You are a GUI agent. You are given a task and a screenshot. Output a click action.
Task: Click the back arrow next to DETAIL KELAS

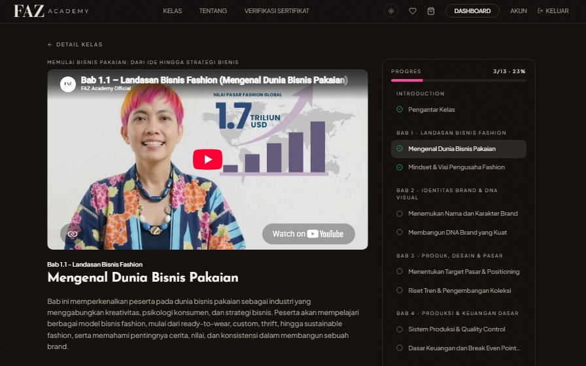click(x=50, y=44)
